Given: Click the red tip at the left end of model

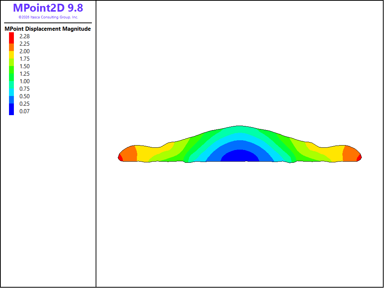Looking at the screenshot, I should (120, 157).
